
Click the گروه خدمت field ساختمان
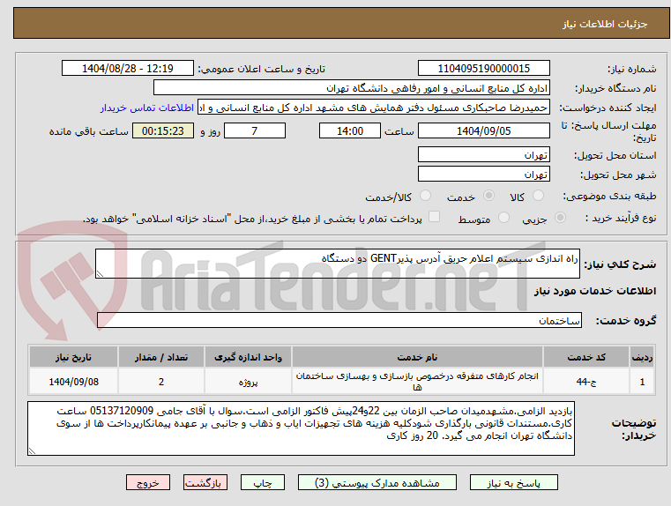339,320
